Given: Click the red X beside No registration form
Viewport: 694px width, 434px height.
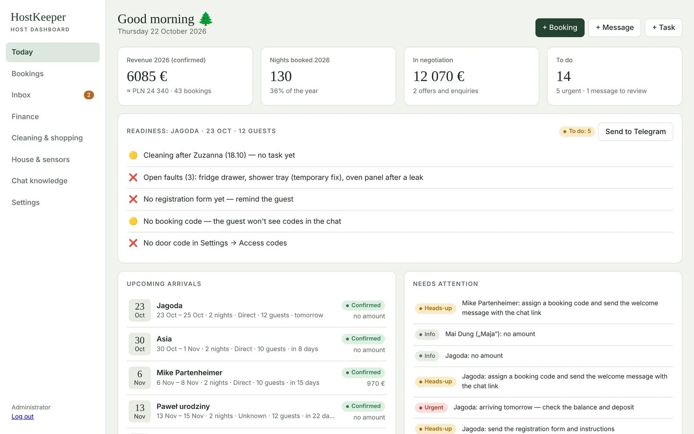Looking at the screenshot, I should click(133, 199).
